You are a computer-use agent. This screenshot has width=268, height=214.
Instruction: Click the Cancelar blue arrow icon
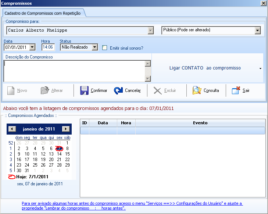tap(118, 90)
